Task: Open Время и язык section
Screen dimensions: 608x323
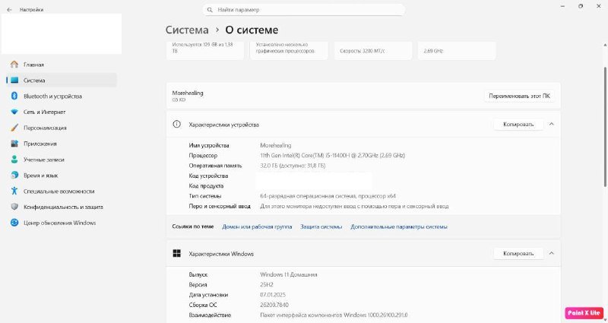Action: 62,176
